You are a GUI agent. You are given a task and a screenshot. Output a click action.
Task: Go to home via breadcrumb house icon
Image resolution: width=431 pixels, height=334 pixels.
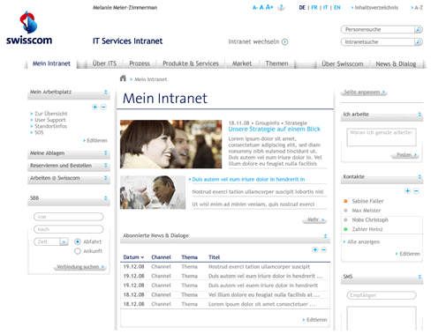coord(123,78)
